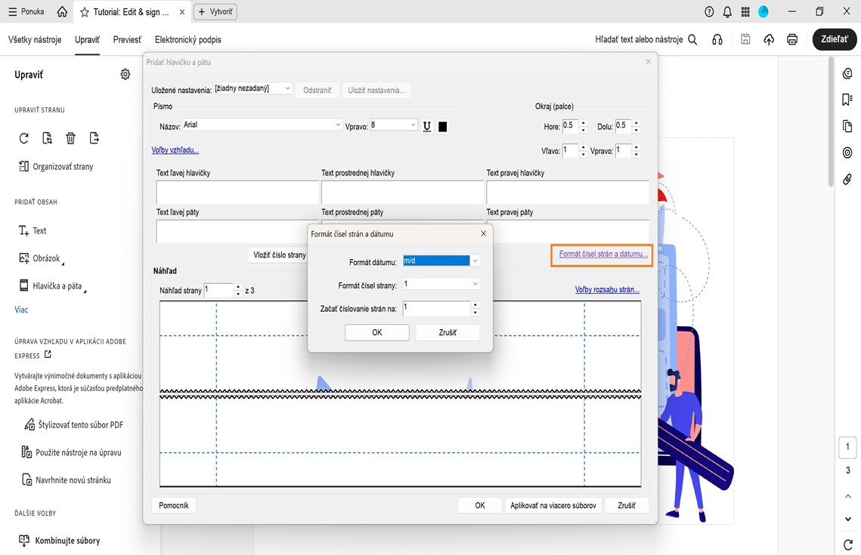Click the attachments paperclip icon
Image resolution: width=861 pixels, height=555 pixels.
(x=847, y=179)
